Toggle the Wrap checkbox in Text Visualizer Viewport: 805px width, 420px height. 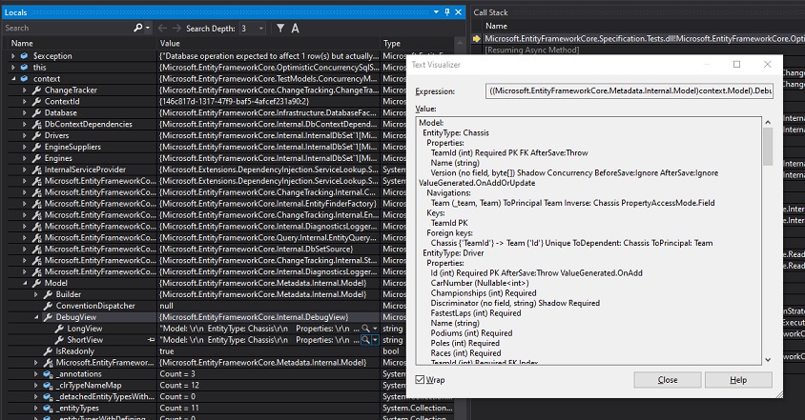[x=420, y=379]
